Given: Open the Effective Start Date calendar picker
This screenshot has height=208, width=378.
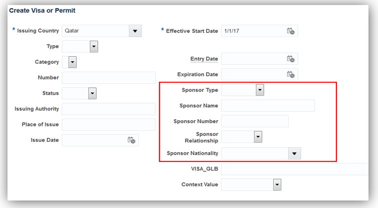Looking at the screenshot, I should [x=291, y=31].
